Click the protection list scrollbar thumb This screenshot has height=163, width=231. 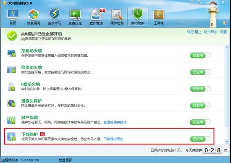(x=226, y=88)
